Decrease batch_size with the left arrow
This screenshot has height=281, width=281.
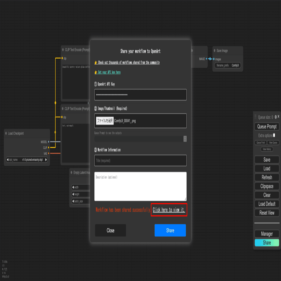73,201
